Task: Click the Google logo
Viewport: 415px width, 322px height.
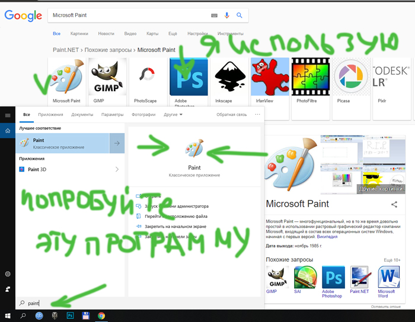Action: [23, 16]
